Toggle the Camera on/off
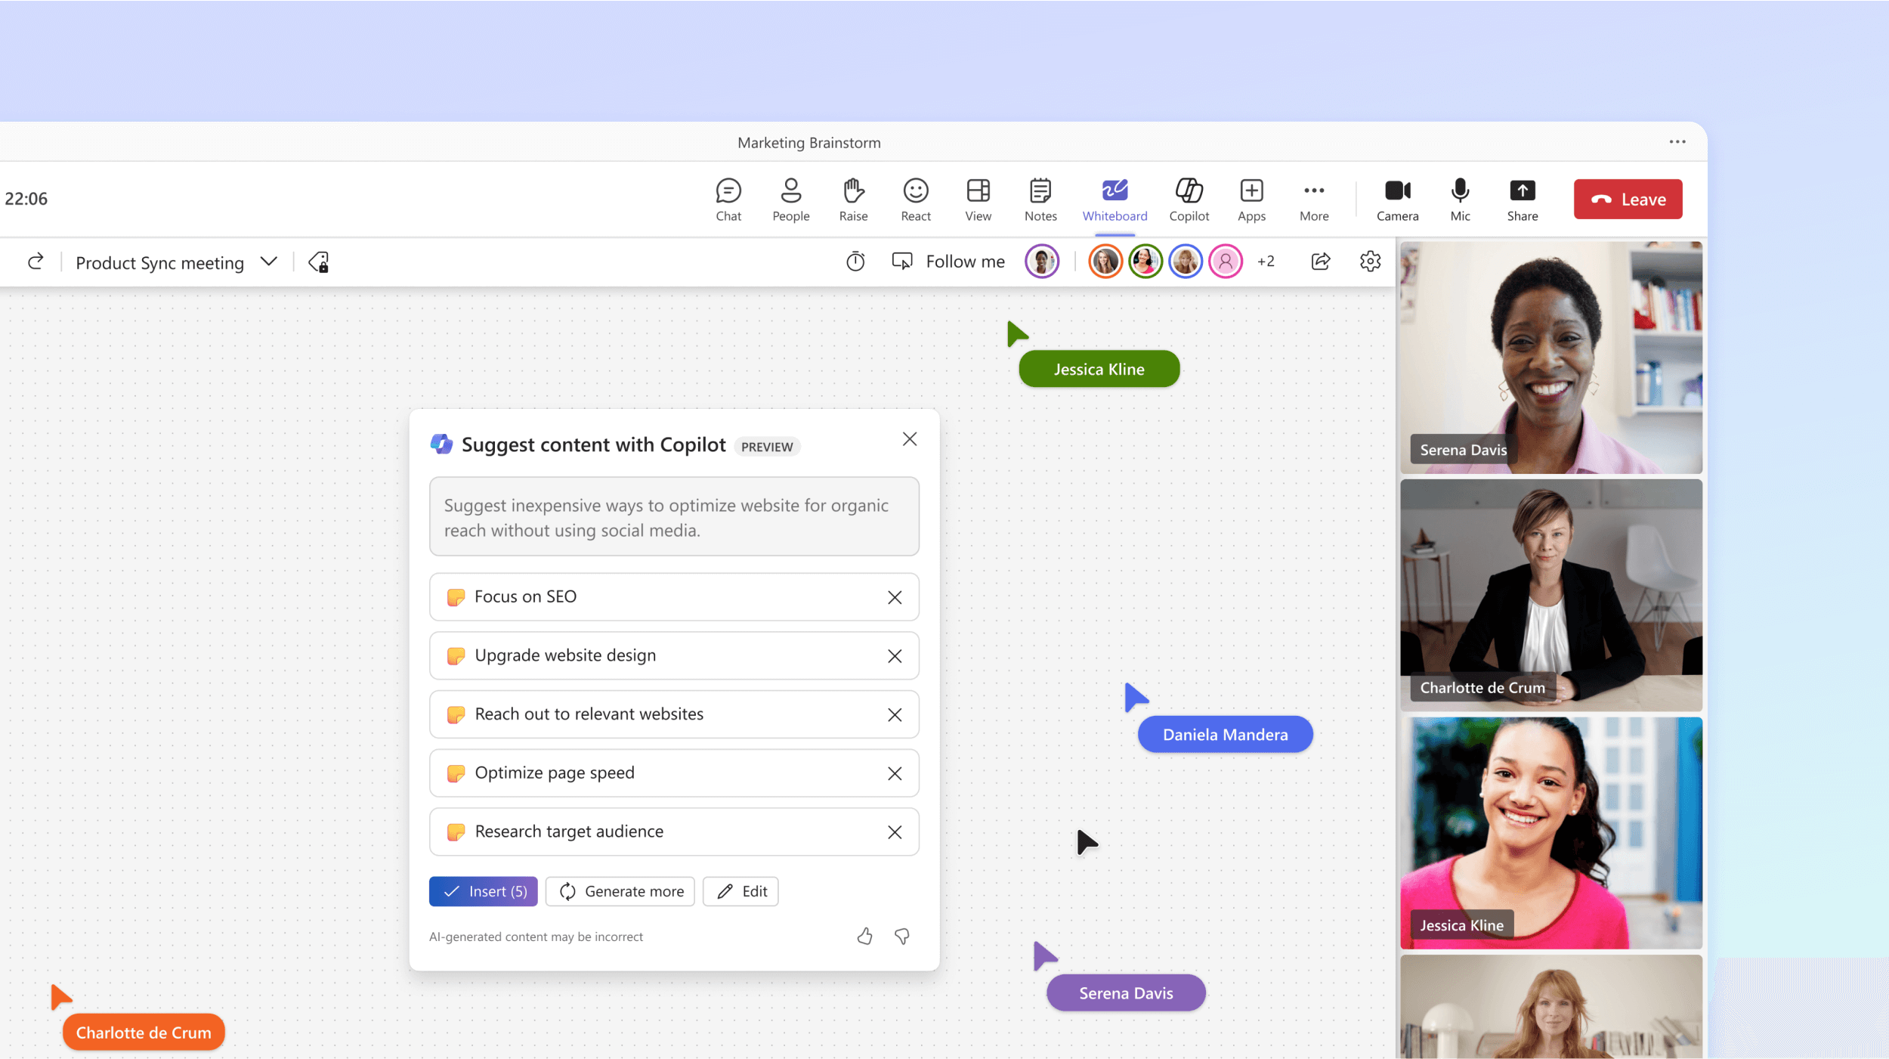The height and width of the screenshot is (1059, 1889). 1399,199
